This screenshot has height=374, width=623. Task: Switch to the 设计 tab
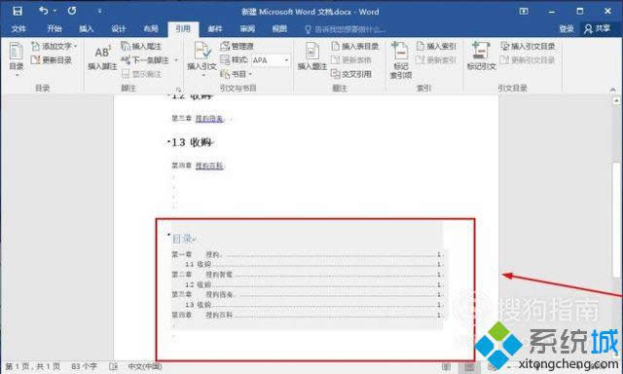coord(118,28)
